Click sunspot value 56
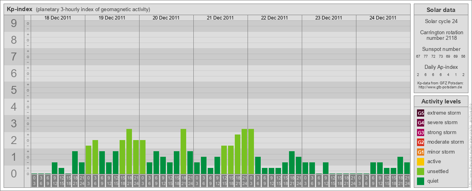Viewport: 472px width, 191px height. [x=463, y=57]
